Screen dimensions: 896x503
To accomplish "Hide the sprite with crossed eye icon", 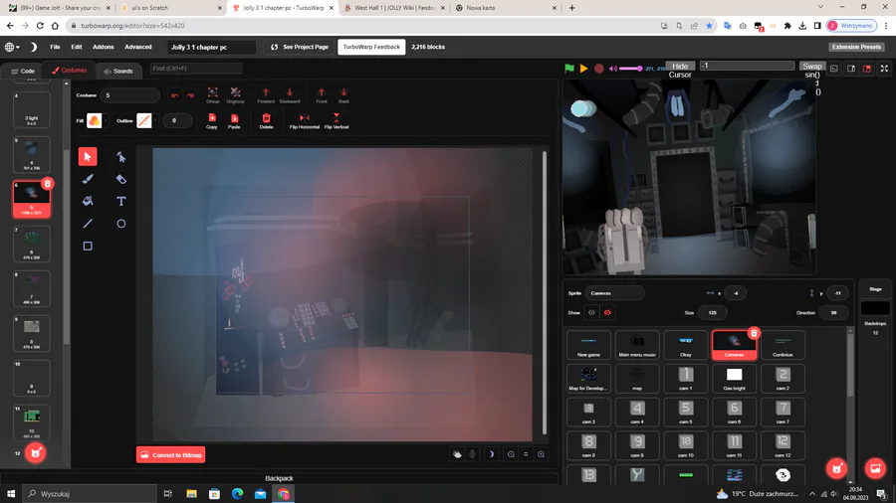I will (x=607, y=312).
